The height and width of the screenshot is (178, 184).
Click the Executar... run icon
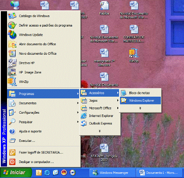12,141
